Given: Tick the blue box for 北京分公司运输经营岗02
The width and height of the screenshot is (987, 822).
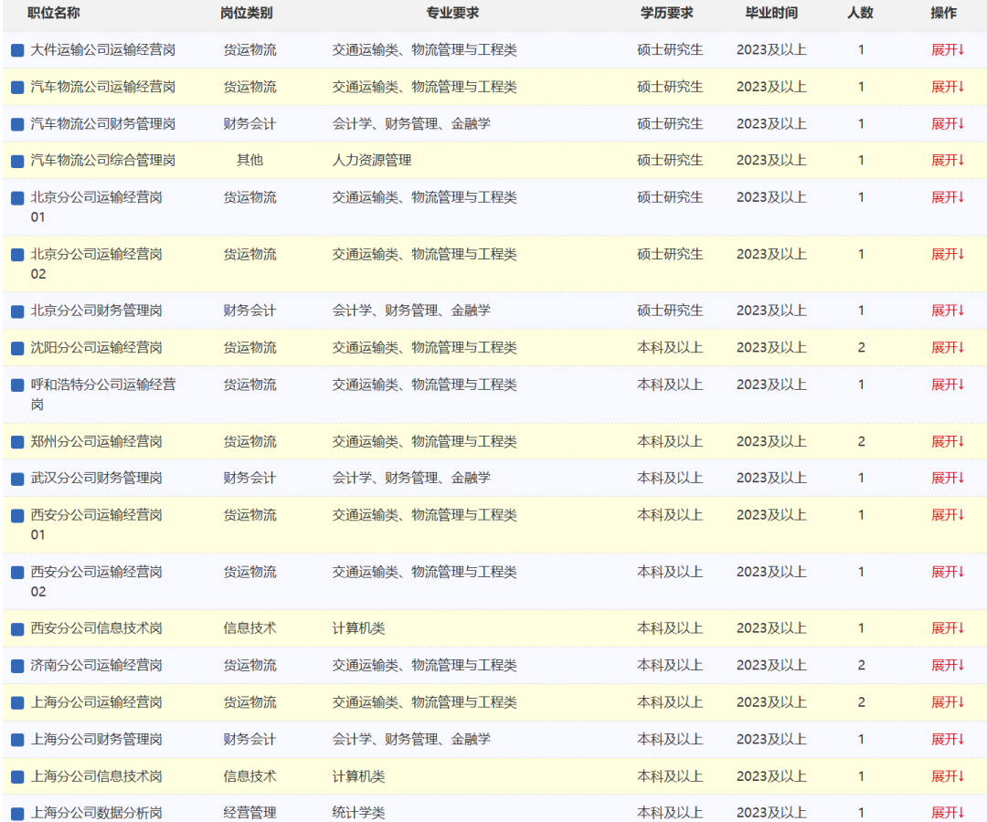Looking at the screenshot, I should point(17,255).
